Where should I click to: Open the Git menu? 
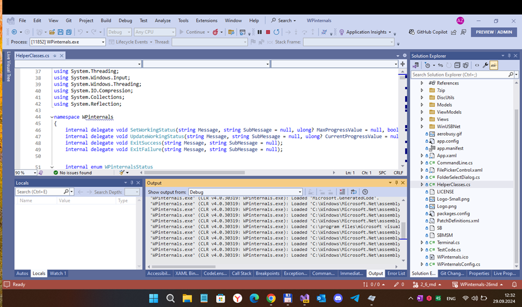[69, 20]
